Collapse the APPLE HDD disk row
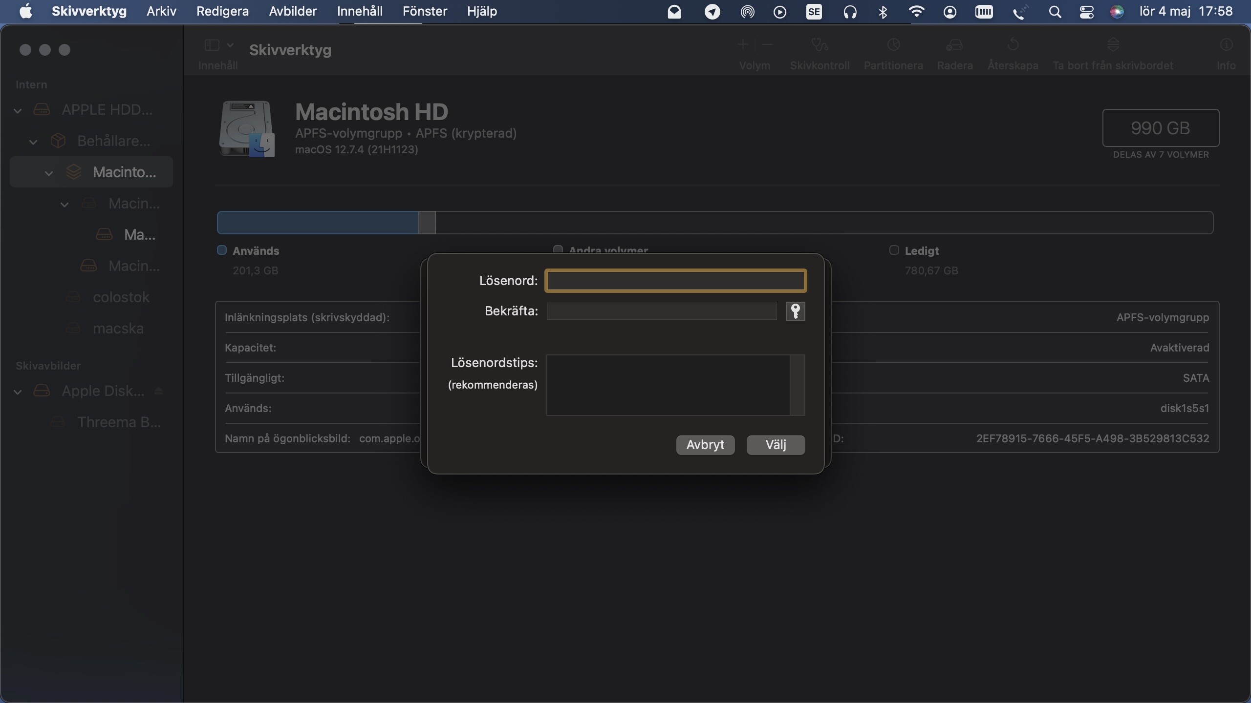The height and width of the screenshot is (703, 1251). (x=18, y=111)
